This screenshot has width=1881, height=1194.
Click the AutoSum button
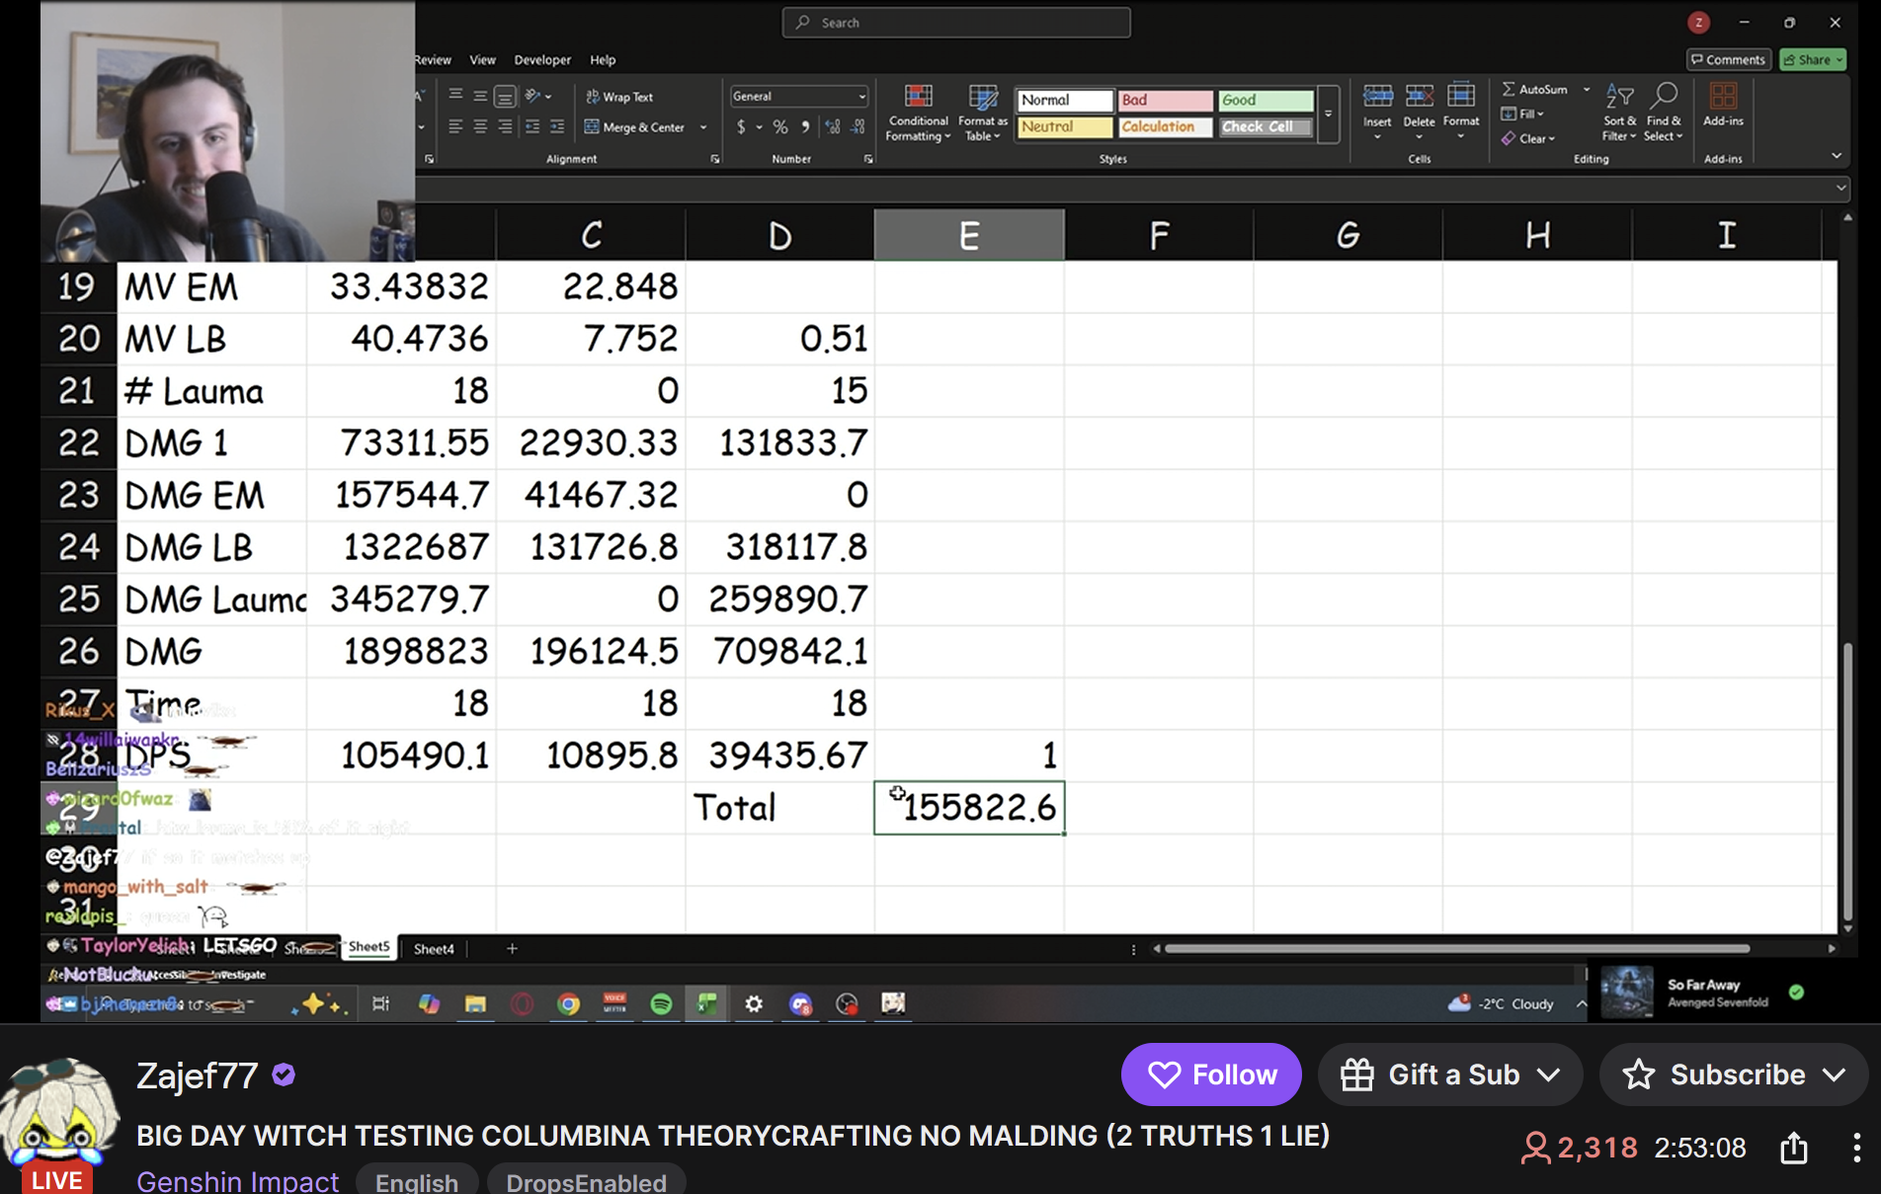(x=1535, y=89)
